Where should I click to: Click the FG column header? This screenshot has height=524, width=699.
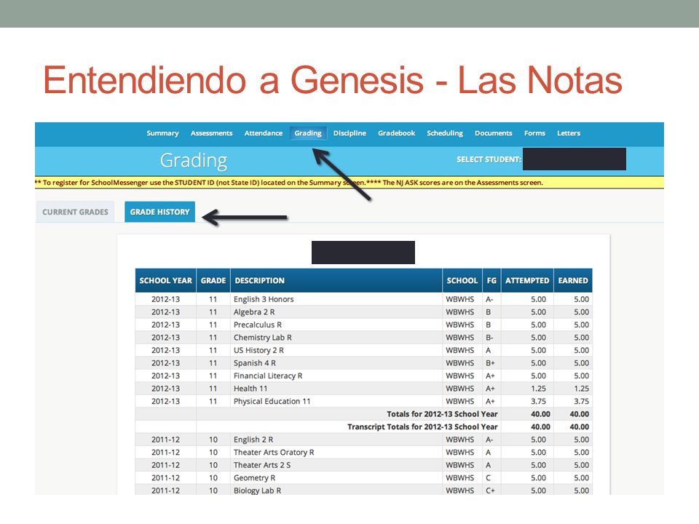point(491,281)
